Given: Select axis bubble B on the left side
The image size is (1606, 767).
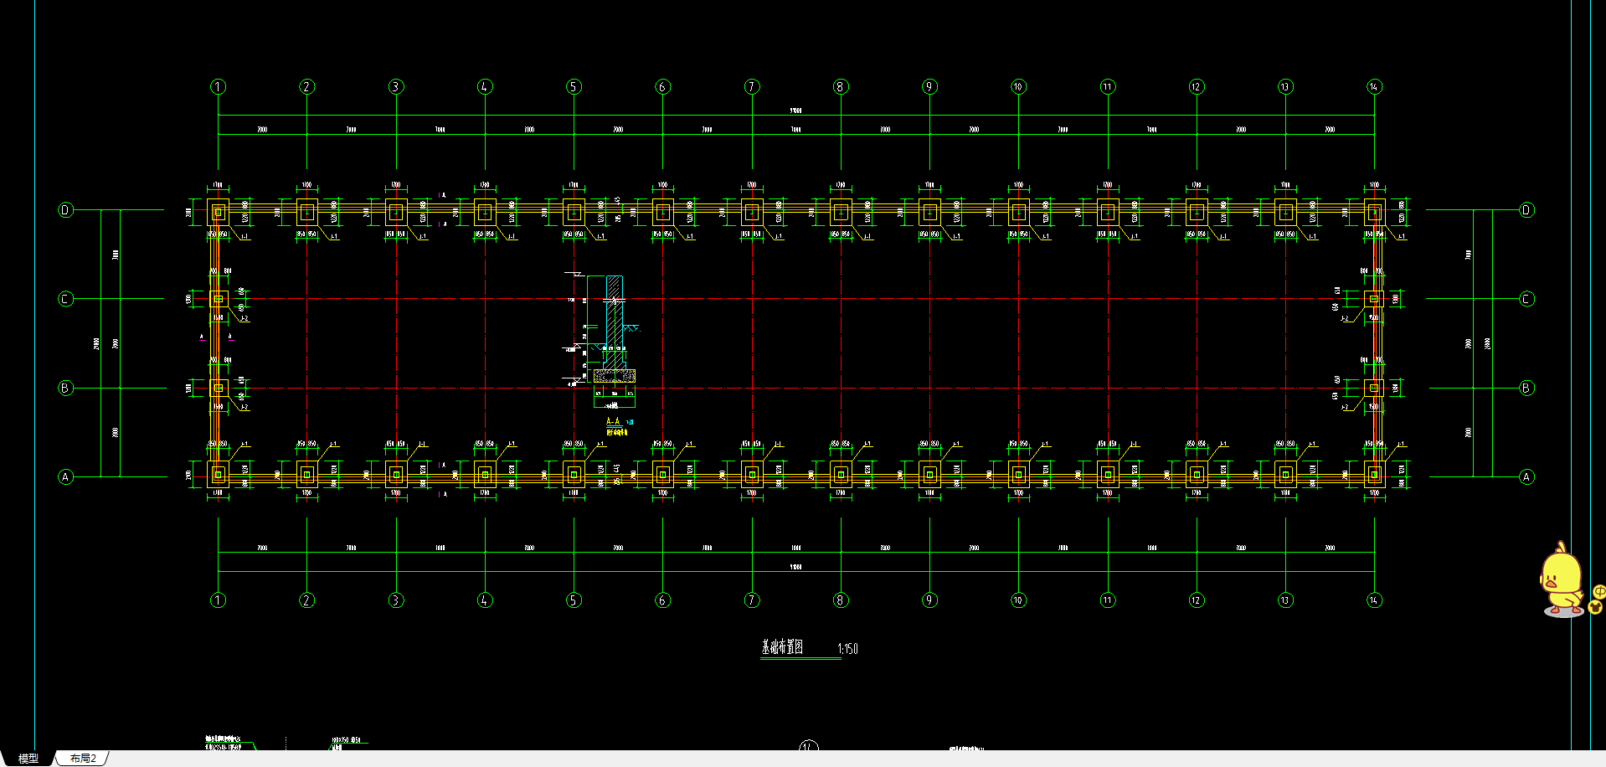Looking at the screenshot, I should pyautogui.click(x=65, y=388).
